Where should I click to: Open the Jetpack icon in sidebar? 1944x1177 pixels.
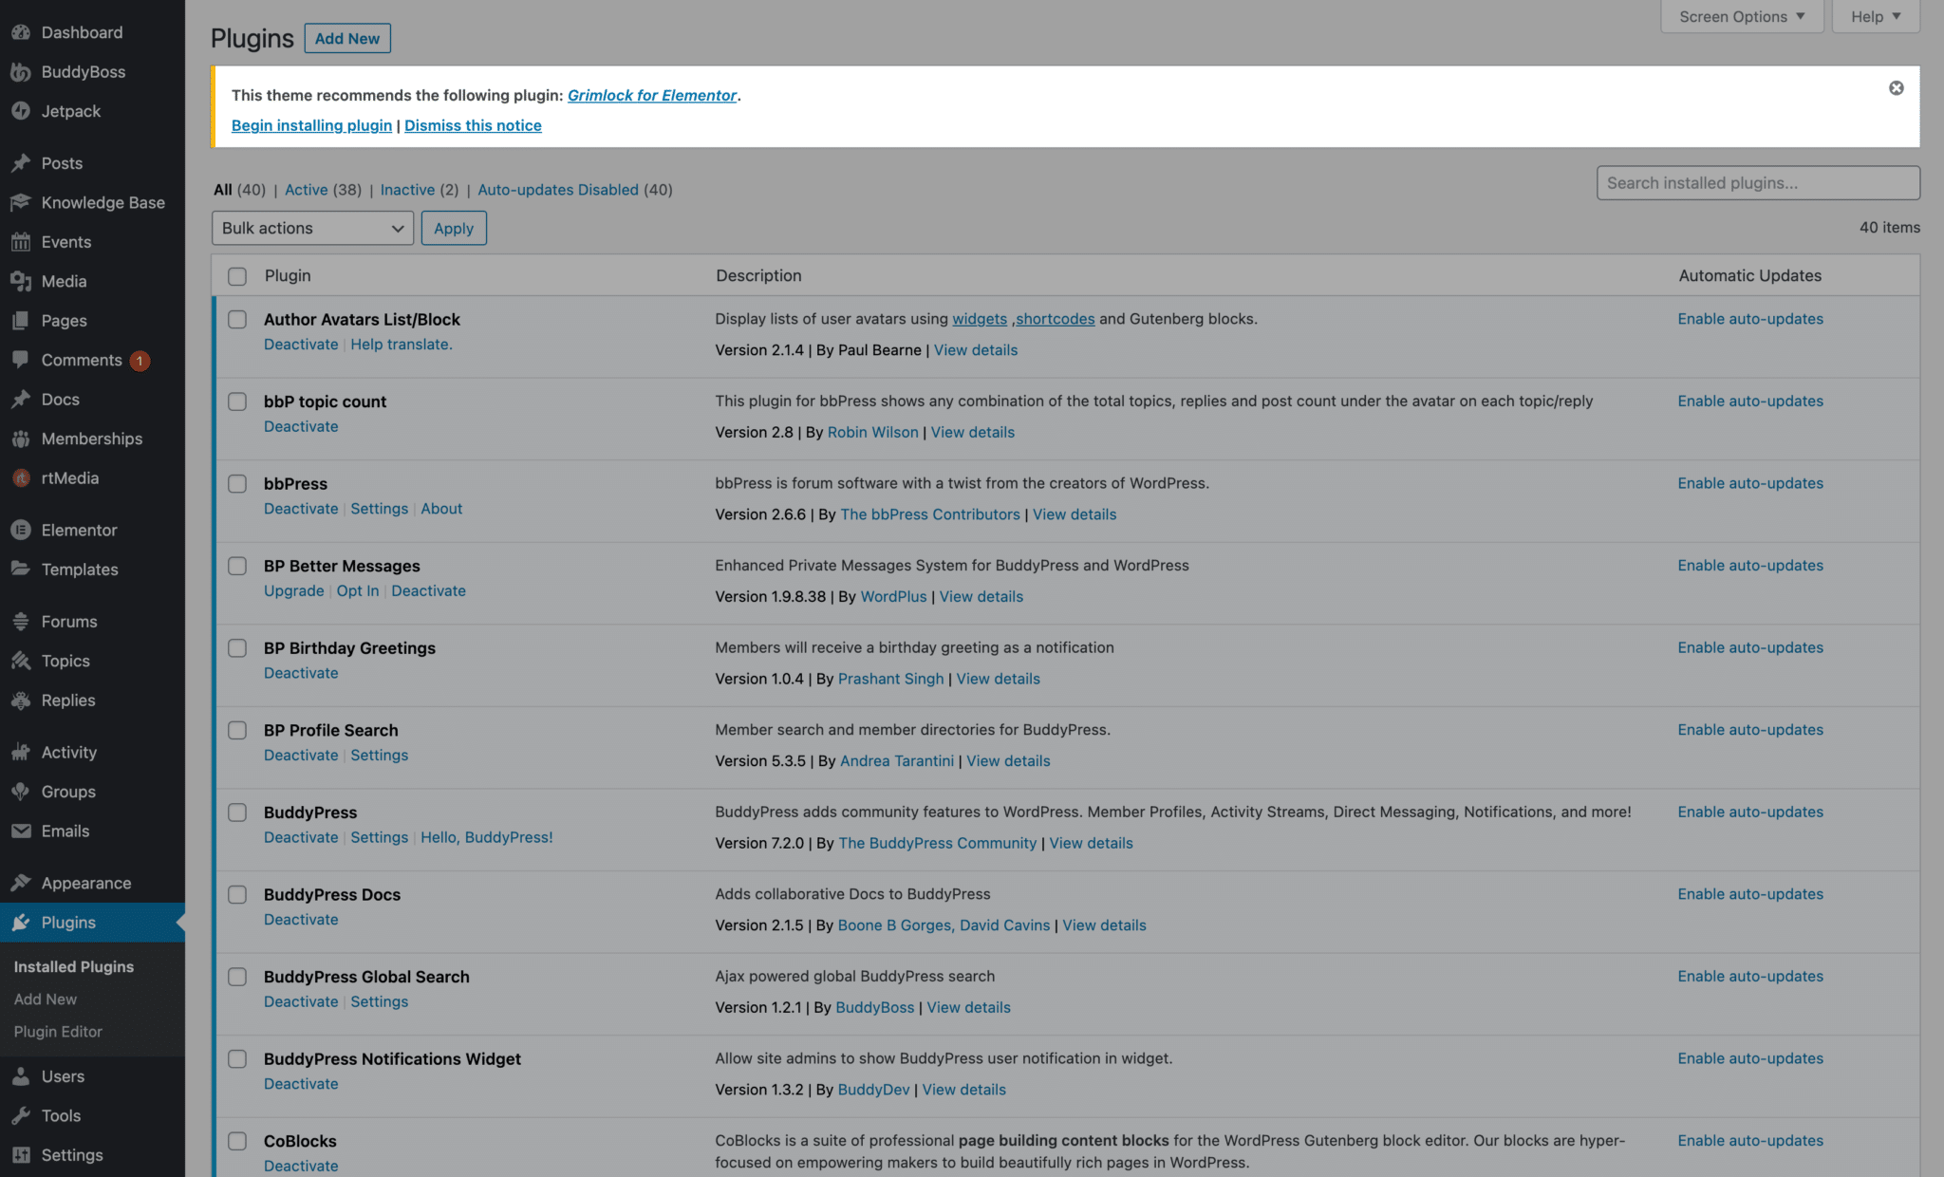21,111
